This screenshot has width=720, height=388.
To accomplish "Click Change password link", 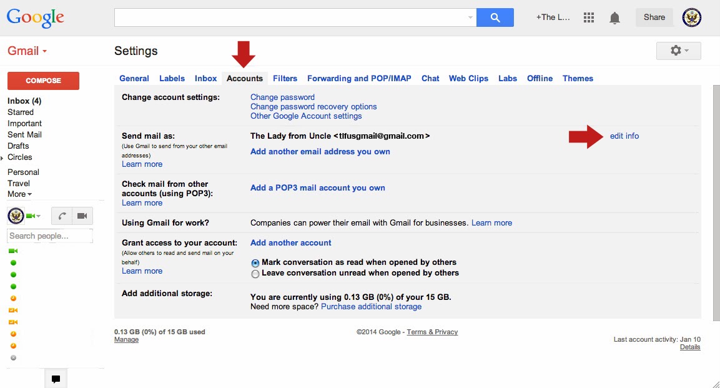I will pos(282,97).
